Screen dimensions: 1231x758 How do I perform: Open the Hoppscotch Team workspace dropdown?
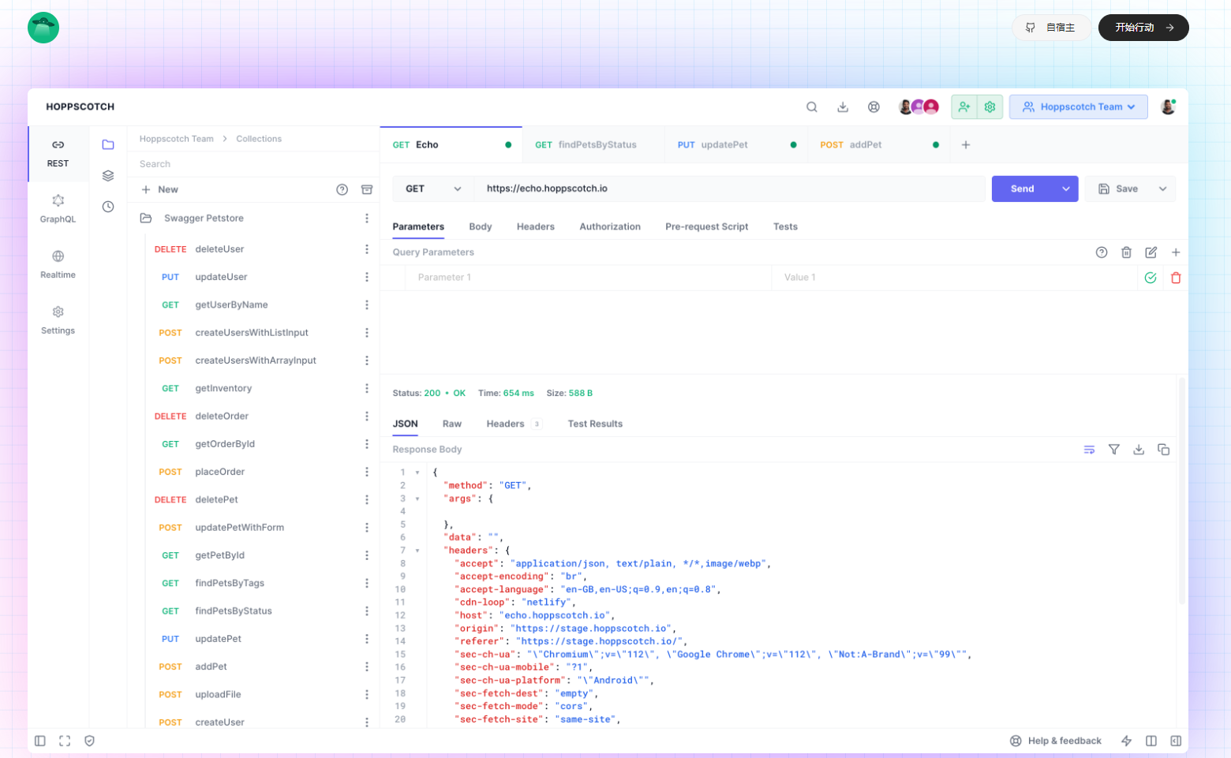[1078, 107]
